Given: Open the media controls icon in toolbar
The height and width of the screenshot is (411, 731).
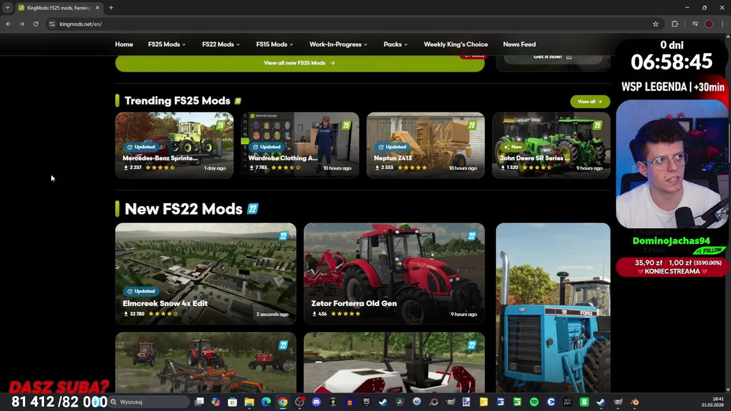Looking at the screenshot, I should click(x=695, y=24).
